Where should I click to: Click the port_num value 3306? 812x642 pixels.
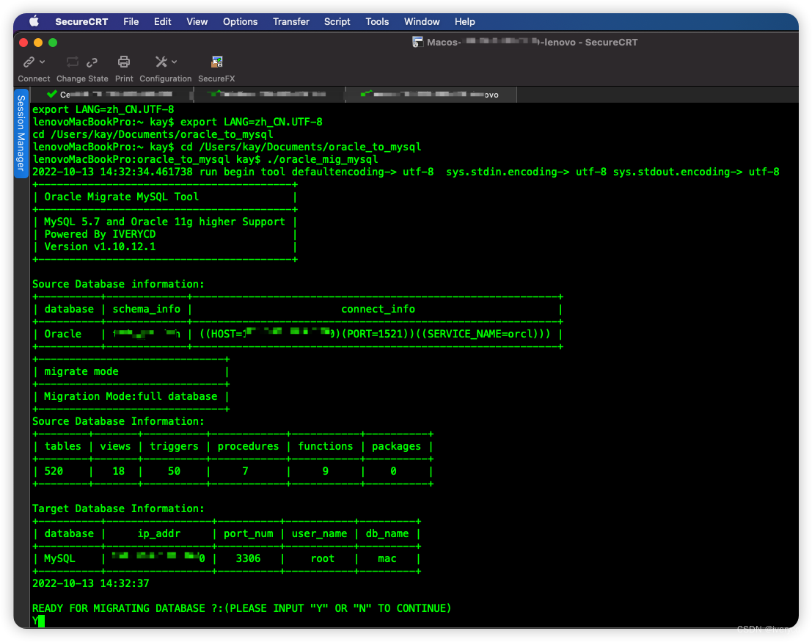(248, 558)
